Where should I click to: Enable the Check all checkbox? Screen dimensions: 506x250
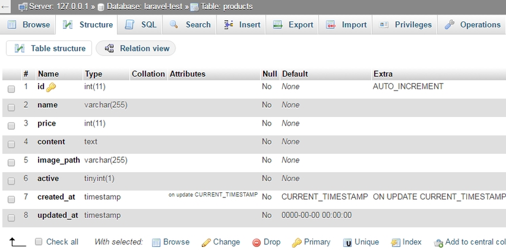(x=39, y=242)
